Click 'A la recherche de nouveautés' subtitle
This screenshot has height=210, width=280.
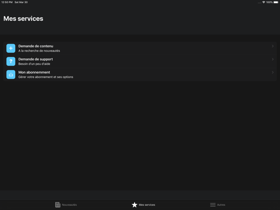point(39,51)
